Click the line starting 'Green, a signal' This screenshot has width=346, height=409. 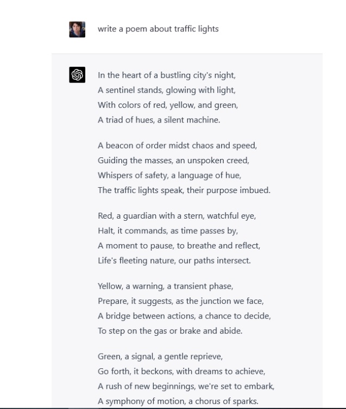coord(160,356)
